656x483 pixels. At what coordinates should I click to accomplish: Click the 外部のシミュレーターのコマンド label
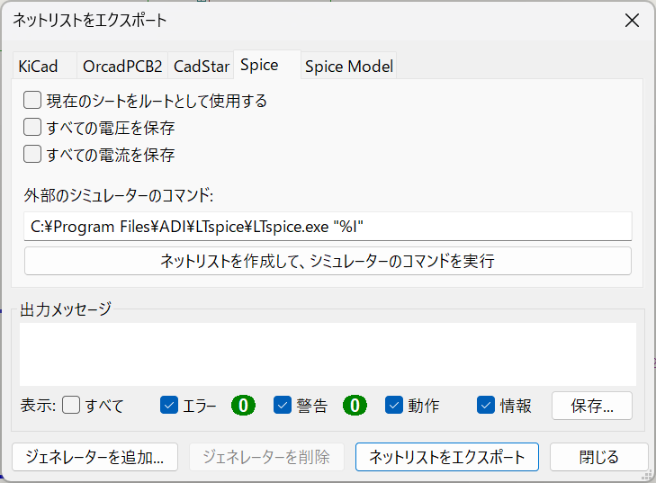coord(119,195)
